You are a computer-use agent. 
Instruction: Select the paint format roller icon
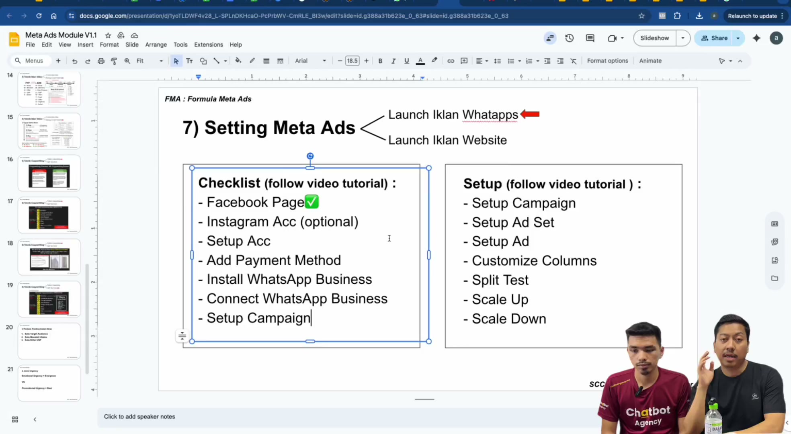pos(114,61)
